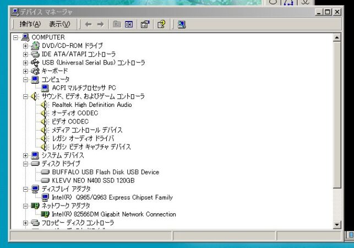Expand the DVD/CD-ROM ドライブ node
This screenshot has width=354, height=248.
pos(25,46)
